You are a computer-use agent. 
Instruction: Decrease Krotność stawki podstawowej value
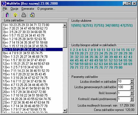tap(132, 100)
